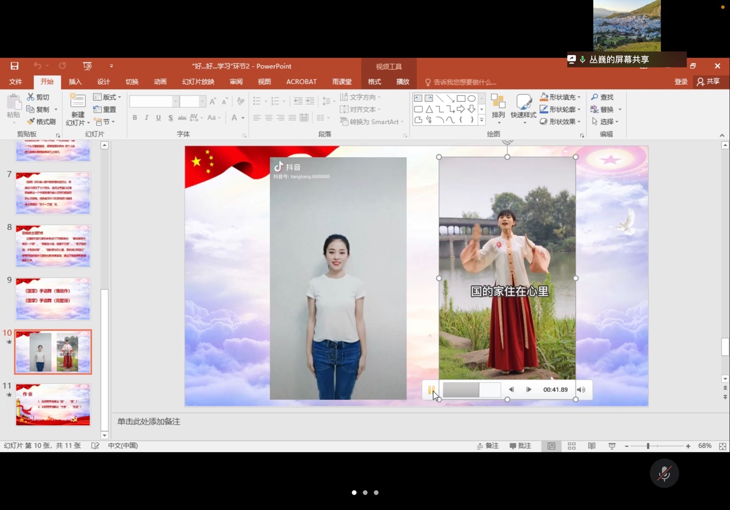
Task: Pause the video on the slide
Action: 431,390
